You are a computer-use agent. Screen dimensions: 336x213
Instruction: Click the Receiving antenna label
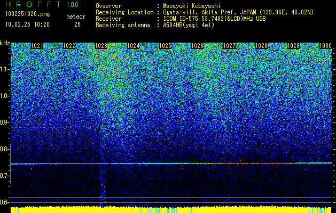(x=123, y=25)
